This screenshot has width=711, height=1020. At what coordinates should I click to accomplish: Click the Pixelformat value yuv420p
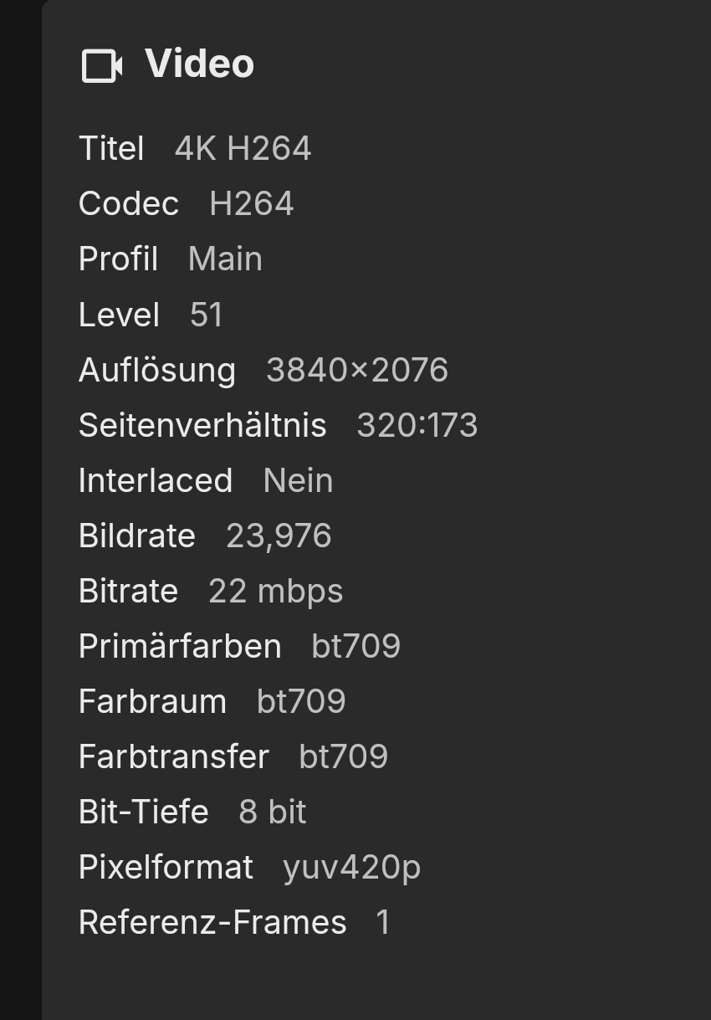click(x=351, y=867)
